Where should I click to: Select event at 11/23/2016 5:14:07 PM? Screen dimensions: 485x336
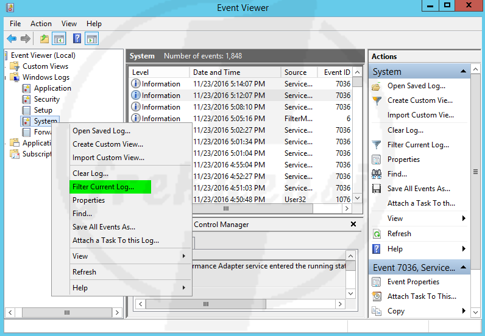(x=241, y=84)
